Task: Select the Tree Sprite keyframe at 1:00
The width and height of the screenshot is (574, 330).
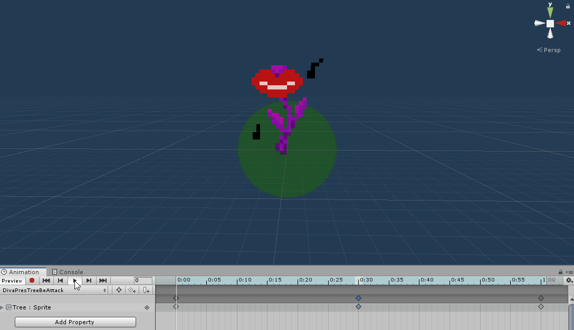Action: point(541,307)
